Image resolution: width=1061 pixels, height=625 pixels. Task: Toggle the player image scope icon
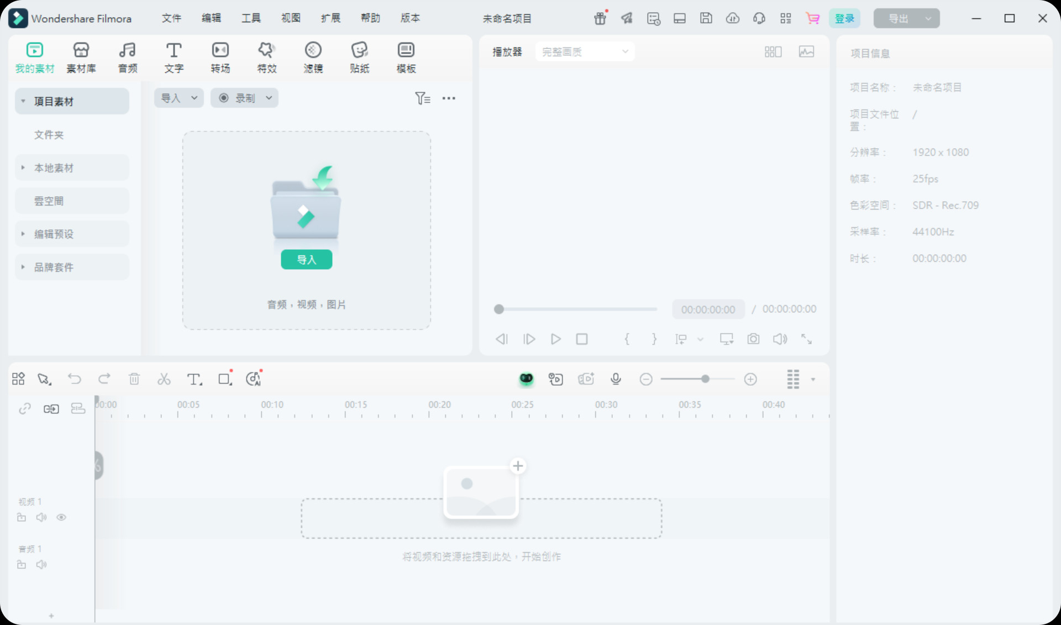tap(807, 51)
